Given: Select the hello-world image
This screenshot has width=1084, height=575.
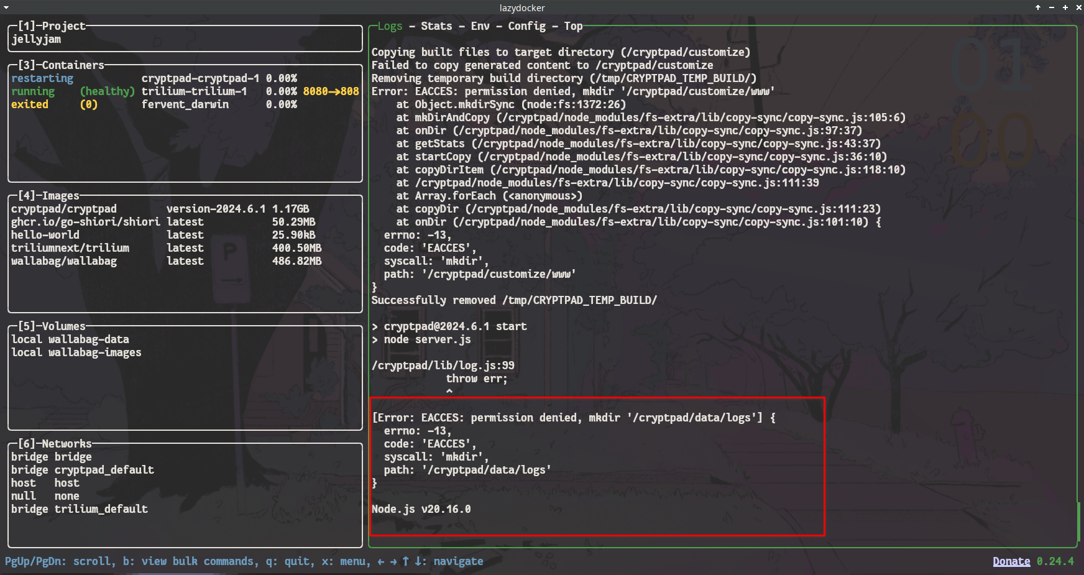Looking at the screenshot, I should (185, 235).
